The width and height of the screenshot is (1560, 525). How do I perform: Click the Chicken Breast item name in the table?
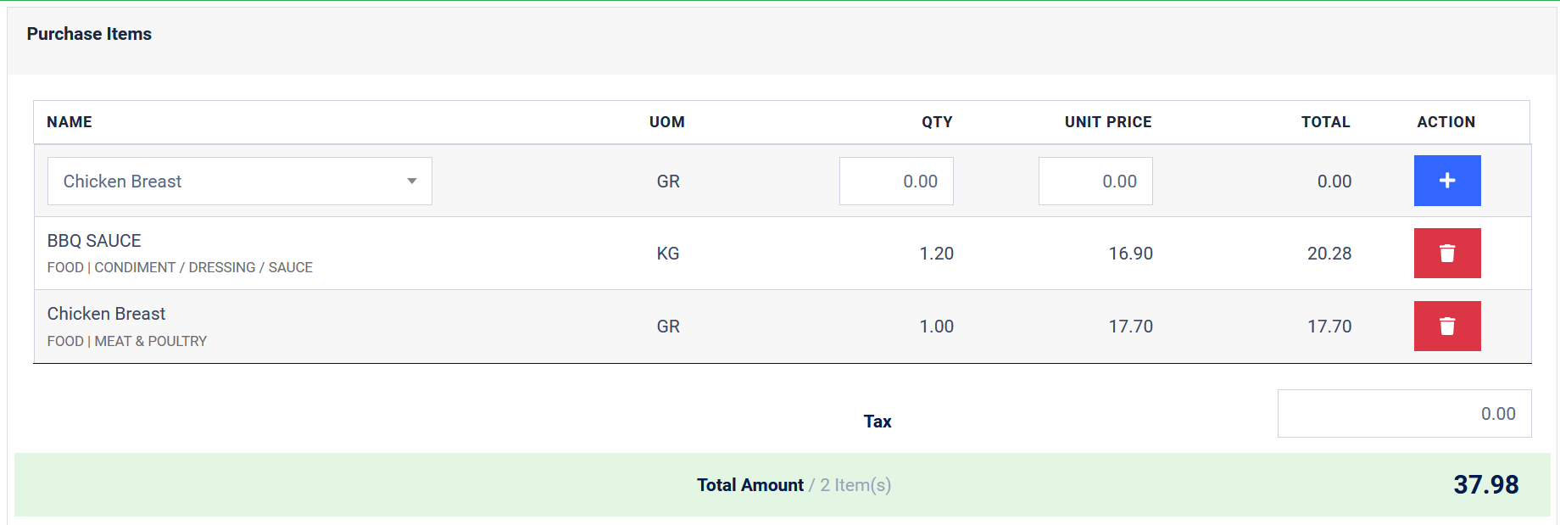[106, 314]
